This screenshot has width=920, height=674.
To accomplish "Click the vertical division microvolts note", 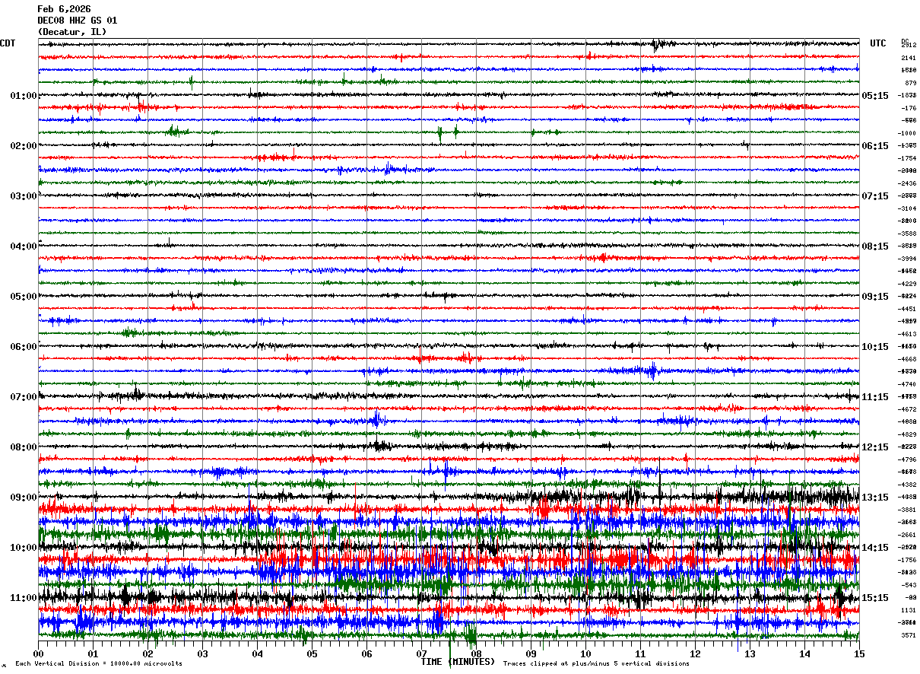I will pyautogui.click(x=98, y=664).
